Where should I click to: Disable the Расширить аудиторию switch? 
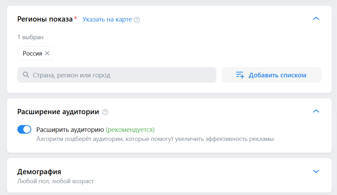click(x=24, y=129)
